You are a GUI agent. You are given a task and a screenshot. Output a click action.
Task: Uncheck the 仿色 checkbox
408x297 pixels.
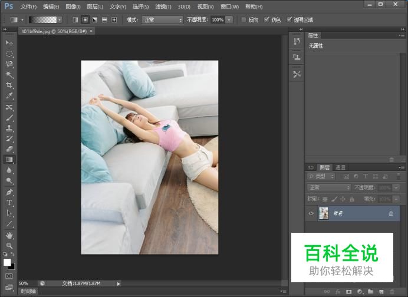(x=266, y=19)
